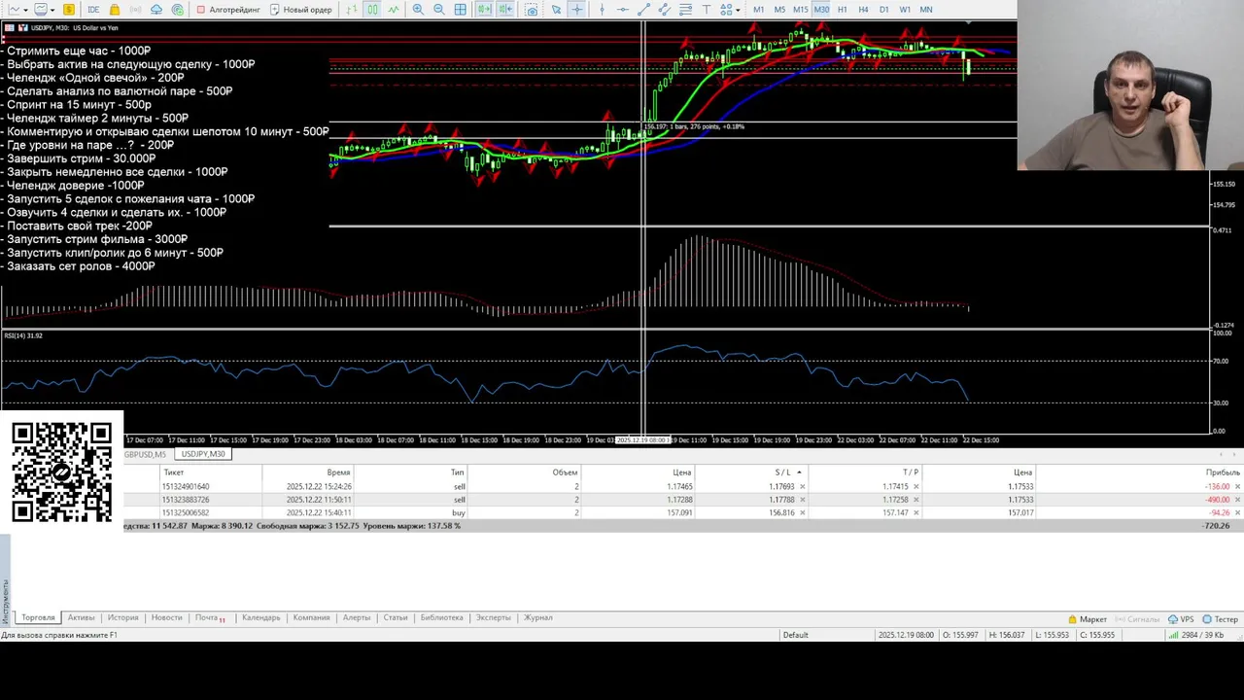Enable chart shift icon

click(505, 10)
